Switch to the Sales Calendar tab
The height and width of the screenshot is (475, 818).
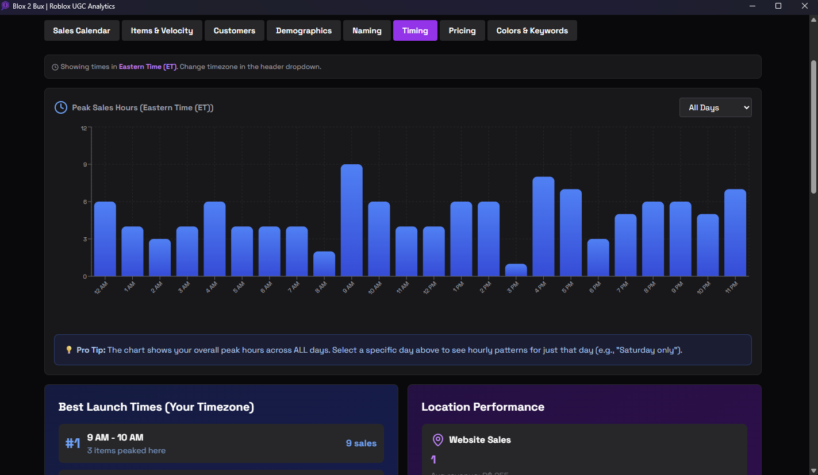point(82,30)
